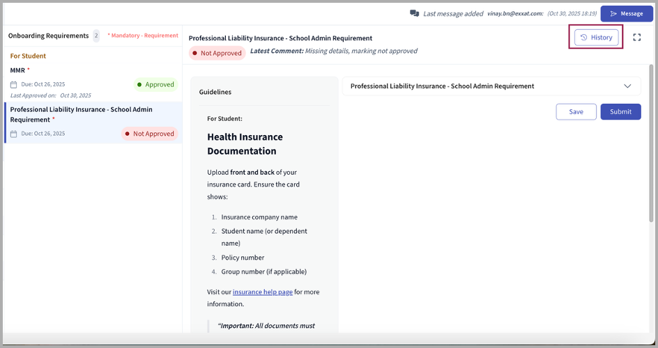Screen dimensions: 658x348
Task: Click the Save button
Action: point(576,111)
